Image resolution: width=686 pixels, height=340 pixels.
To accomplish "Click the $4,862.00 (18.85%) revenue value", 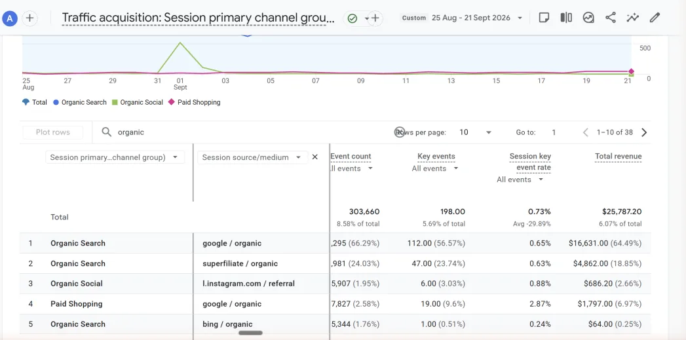I will pyautogui.click(x=607, y=263).
